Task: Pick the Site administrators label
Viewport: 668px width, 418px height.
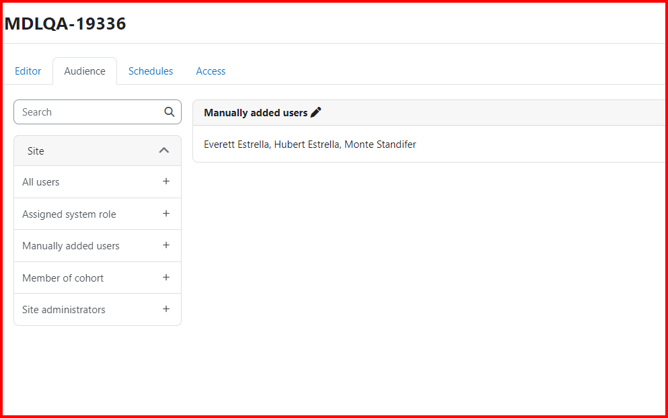Action: 64,309
